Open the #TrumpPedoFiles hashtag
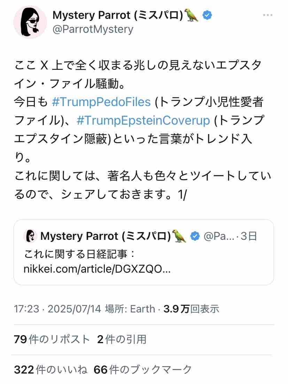The image size is (288, 384). click(101, 102)
